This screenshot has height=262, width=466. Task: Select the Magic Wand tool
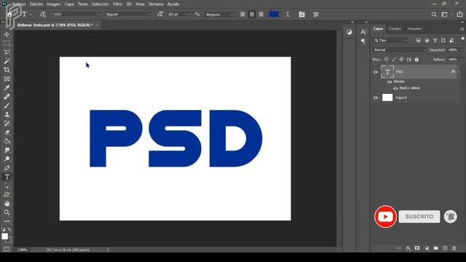point(7,61)
